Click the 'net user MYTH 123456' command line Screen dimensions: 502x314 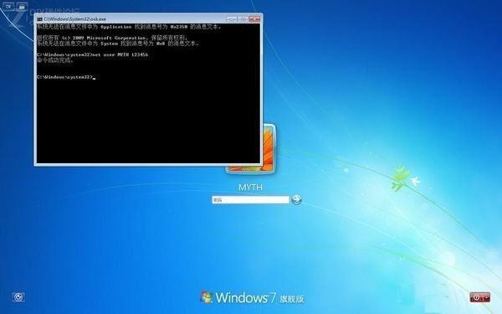[93, 54]
